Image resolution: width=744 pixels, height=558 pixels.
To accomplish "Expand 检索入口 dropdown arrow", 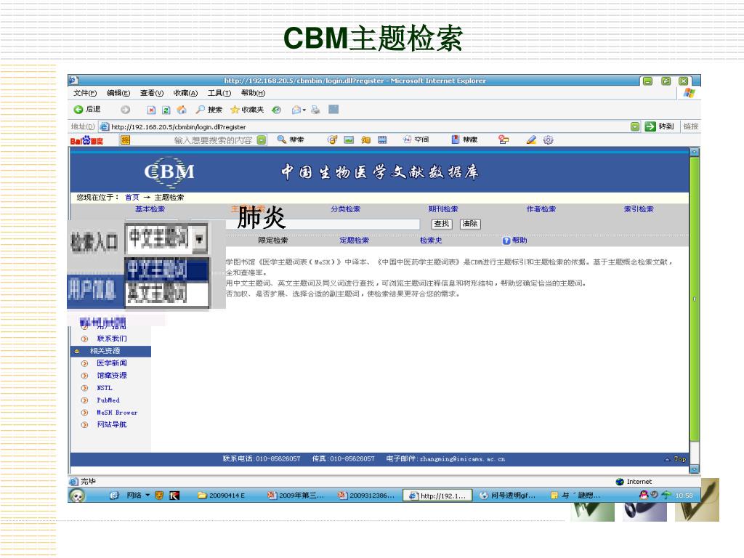I will [199, 238].
